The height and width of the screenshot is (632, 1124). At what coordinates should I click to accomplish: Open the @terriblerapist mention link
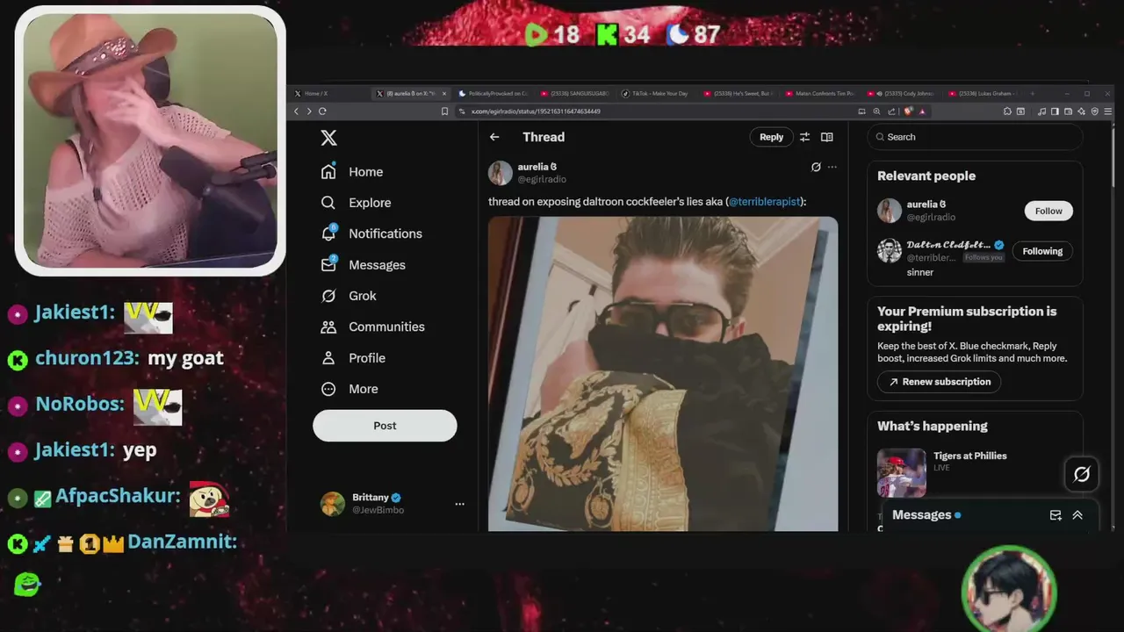tap(765, 202)
